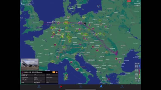Screen dimensions: 161x90
Task: Tap the 'NCHO222, 85-0032' panel title
Action: [x=31, y=72]
